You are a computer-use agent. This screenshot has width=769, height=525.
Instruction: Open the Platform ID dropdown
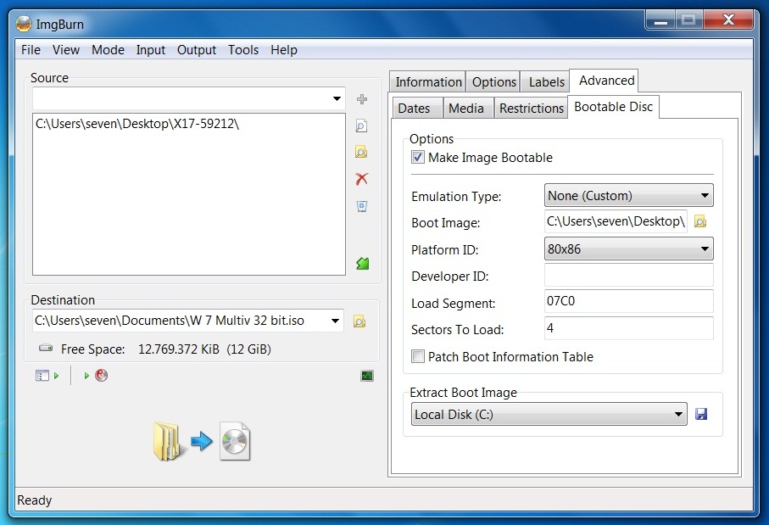(x=629, y=249)
